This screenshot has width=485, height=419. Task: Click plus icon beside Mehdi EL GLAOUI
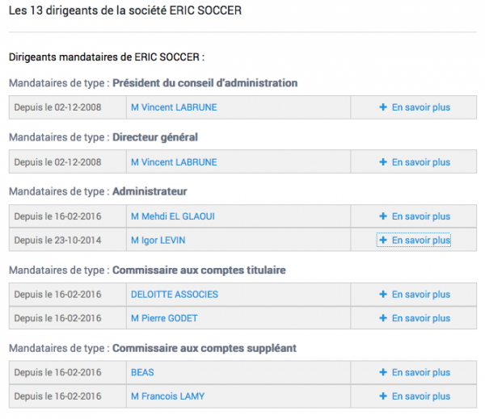tap(383, 216)
